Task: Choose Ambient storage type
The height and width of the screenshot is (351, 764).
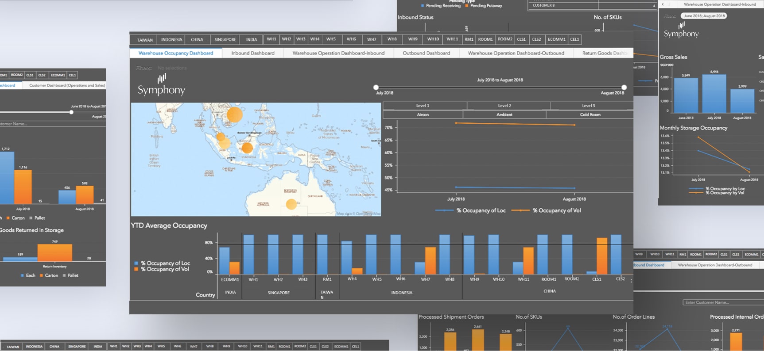Action: pos(504,114)
